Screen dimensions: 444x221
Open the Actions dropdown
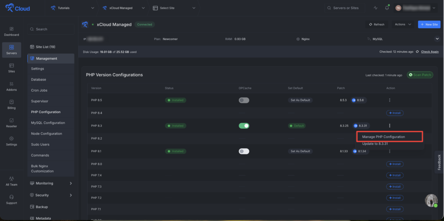(x=403, y=24)
